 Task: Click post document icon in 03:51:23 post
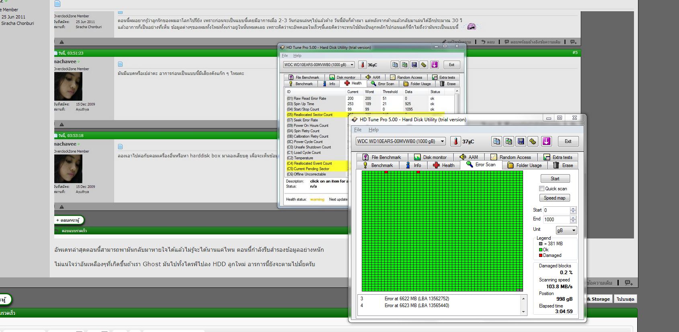(x=120, y=64)
